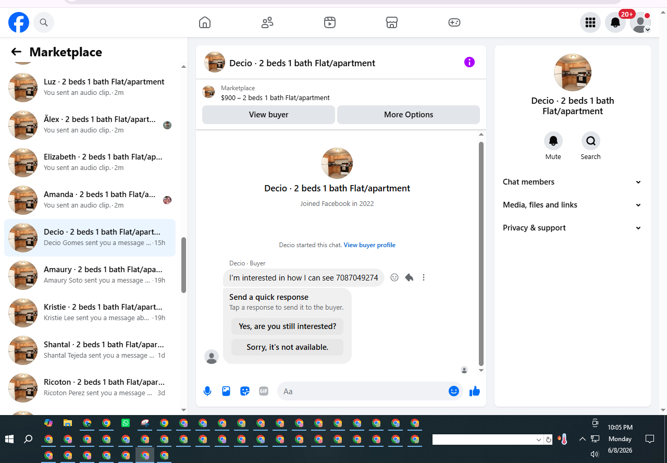667x463 pixels.
Task: Mute the conversation with the bell icon
Action: click(553, 141)
